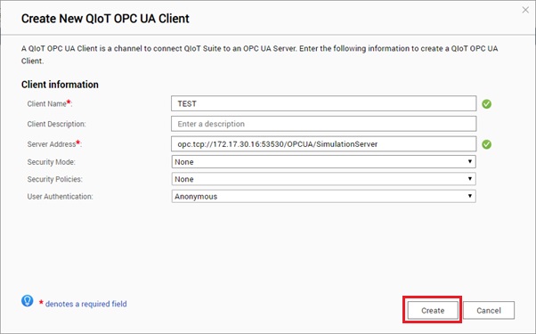Click the green checkmark beside Server Address
Viewport: 536px width, 334px height.
click(487, 144)
